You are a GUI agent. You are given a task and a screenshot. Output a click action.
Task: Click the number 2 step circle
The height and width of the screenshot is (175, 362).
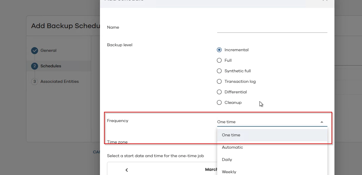coord(35,66)
